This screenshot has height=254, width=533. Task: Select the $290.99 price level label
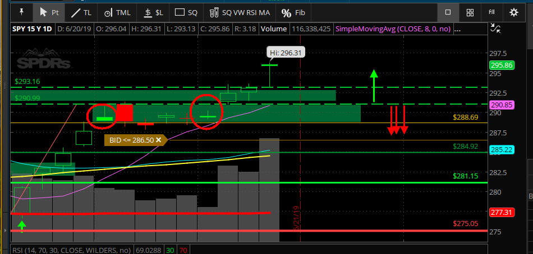point(27,98)
